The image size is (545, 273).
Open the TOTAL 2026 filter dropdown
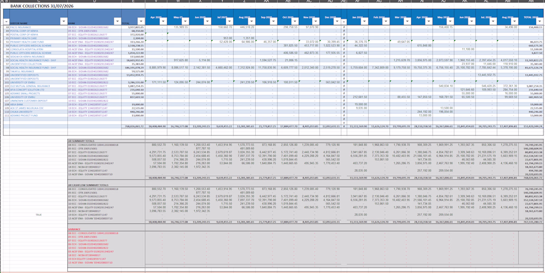coord(541,21)
